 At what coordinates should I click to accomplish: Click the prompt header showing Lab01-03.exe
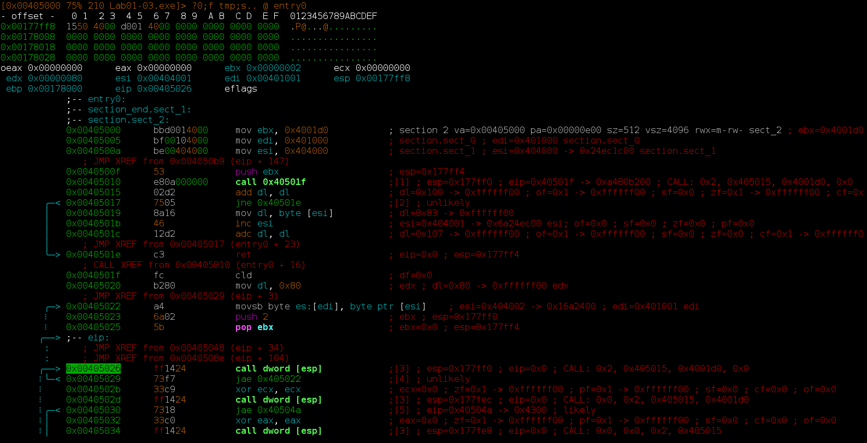click(154, 5)
